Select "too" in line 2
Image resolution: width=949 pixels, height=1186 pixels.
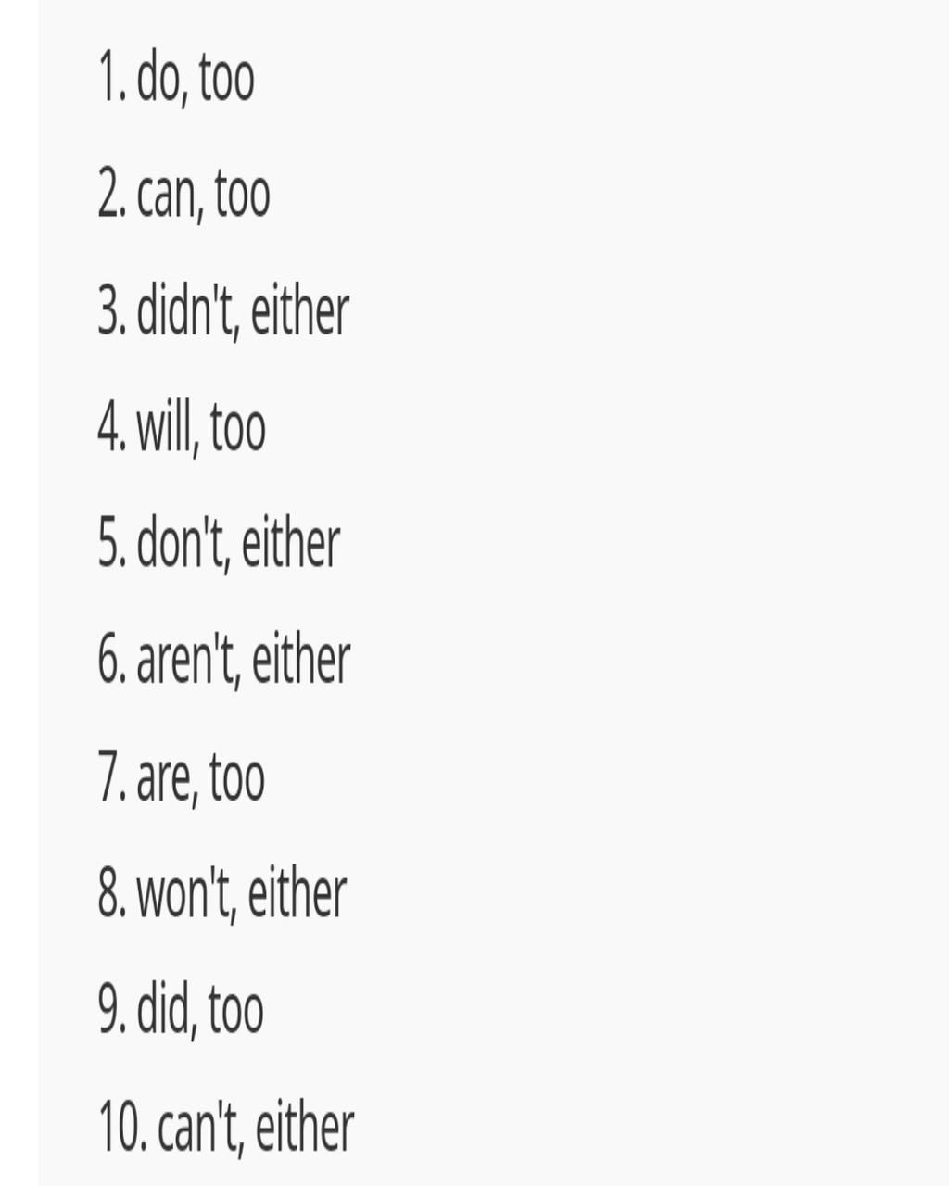243,196
